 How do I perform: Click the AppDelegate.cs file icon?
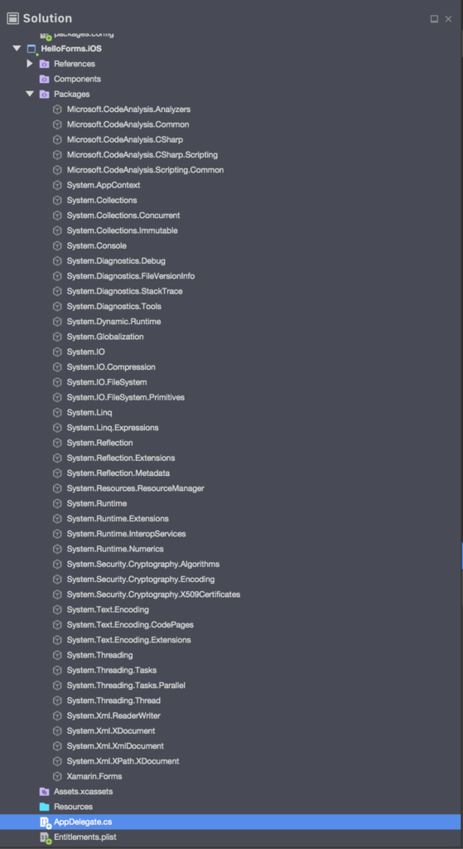coord(45,822)
